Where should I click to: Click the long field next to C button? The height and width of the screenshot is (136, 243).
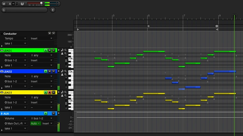pyautogui.click(x=27, y=10)
